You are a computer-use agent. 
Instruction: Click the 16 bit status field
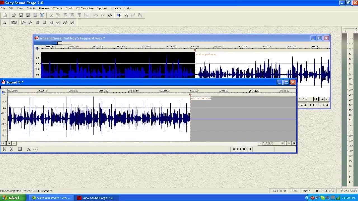294,191
